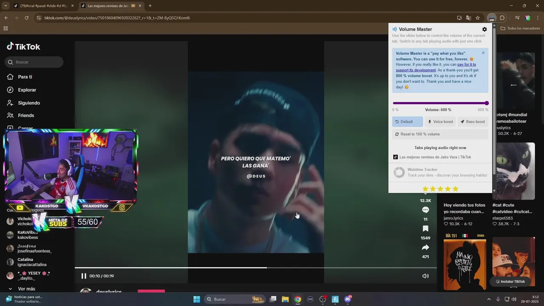The height and width of the screenshot is (306, 544).
Task: Focus the TikTok Buscar search field
Action: 34,62
